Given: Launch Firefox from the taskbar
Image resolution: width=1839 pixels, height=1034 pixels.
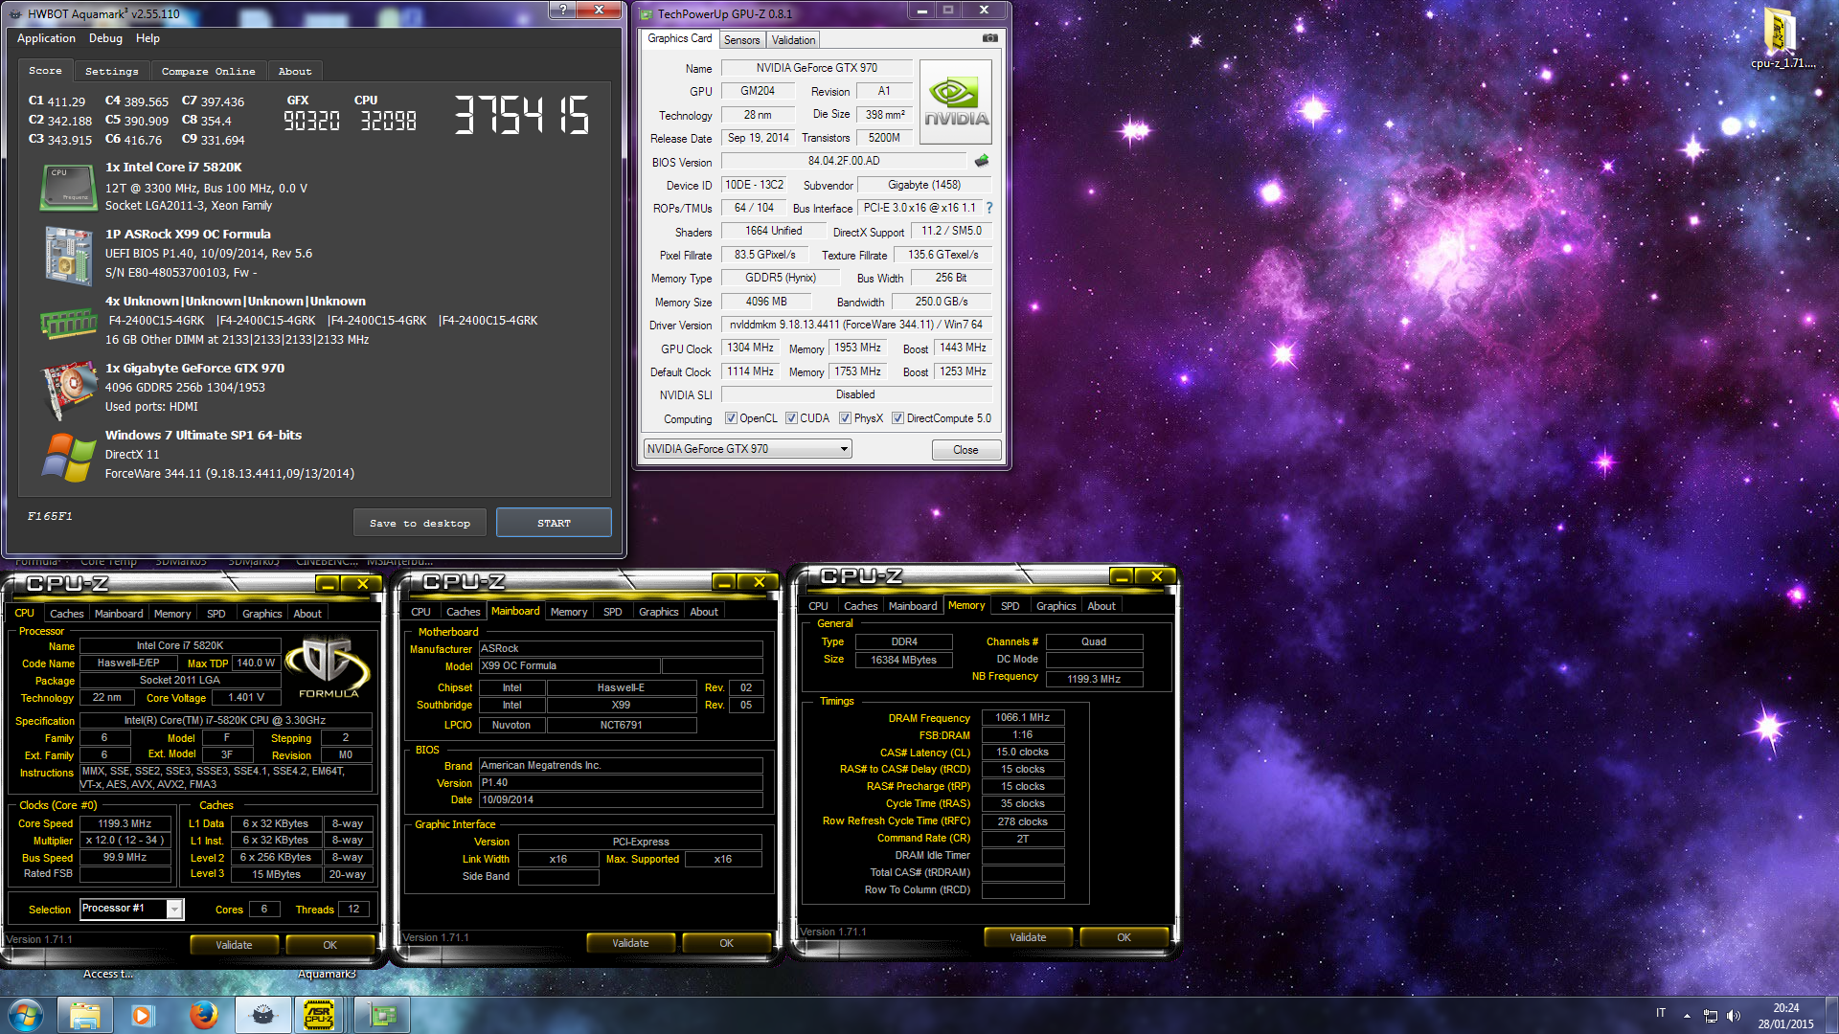Looking at the screenshot, I should click(202, 1015).
